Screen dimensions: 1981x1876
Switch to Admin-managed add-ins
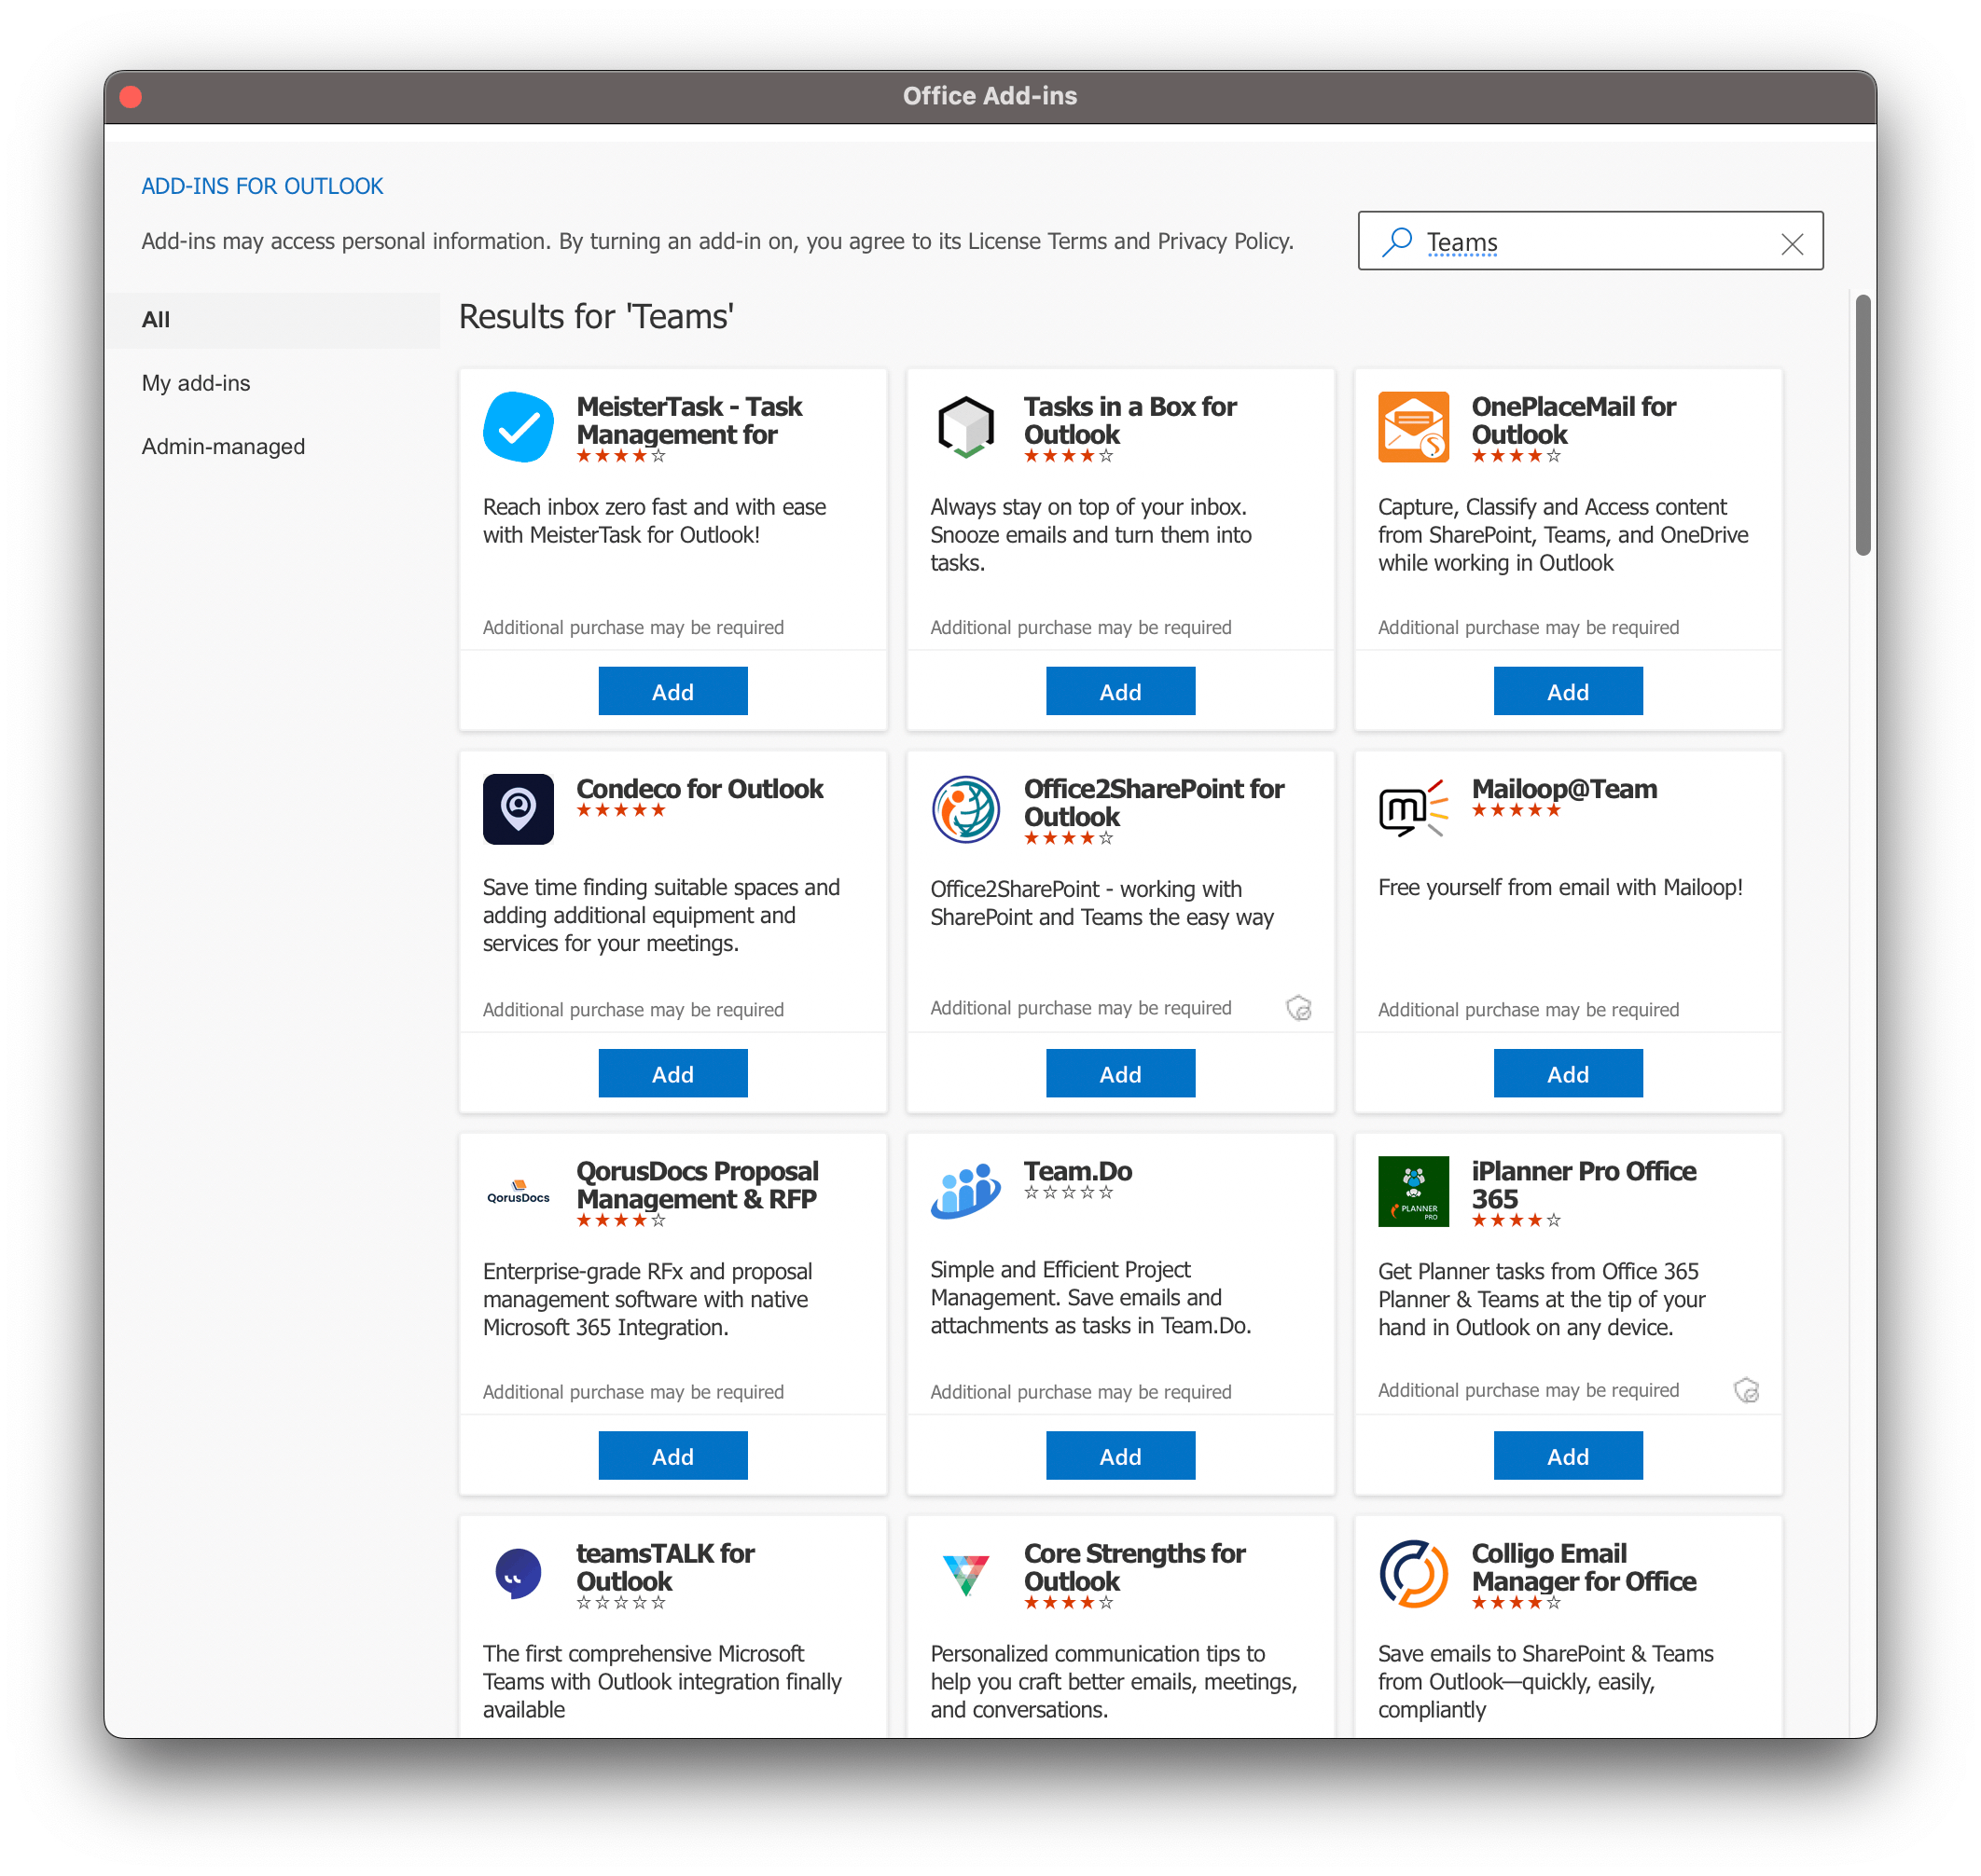click(x=223, y=447)
